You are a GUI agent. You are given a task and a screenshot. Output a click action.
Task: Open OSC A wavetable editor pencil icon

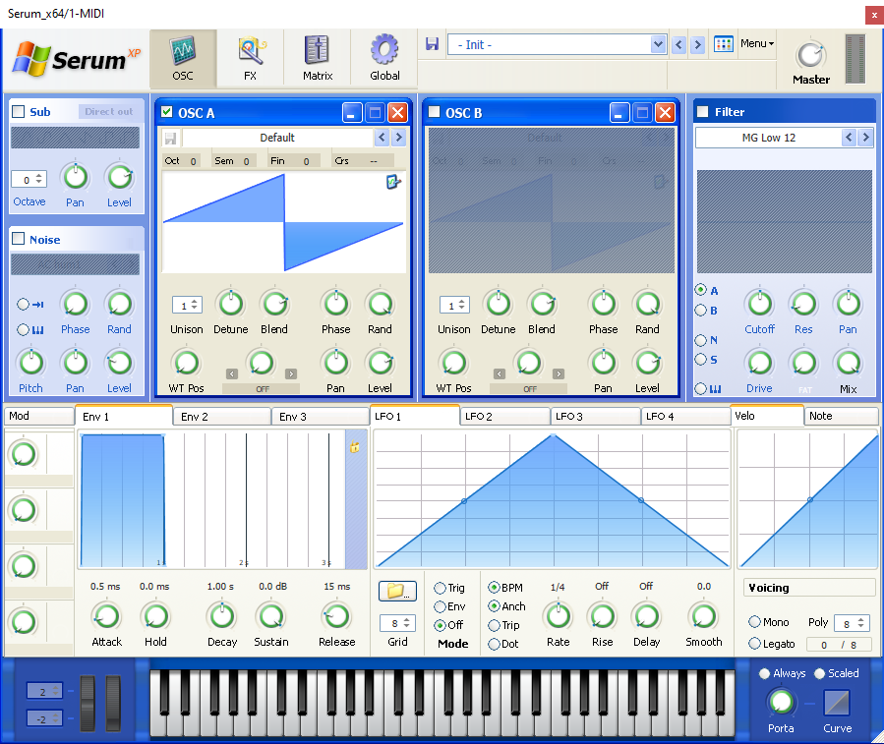click(x=393, y=182)
